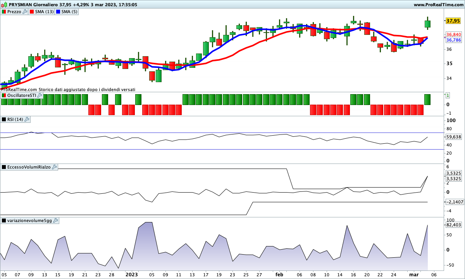Screen dimensions: 465x279
Task: Open EccessoVolumiRialzo settings wrench icon
Action: click(54, 167)
